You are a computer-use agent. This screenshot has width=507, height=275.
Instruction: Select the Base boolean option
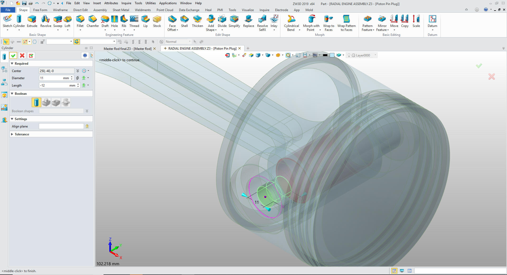[36, 102]
